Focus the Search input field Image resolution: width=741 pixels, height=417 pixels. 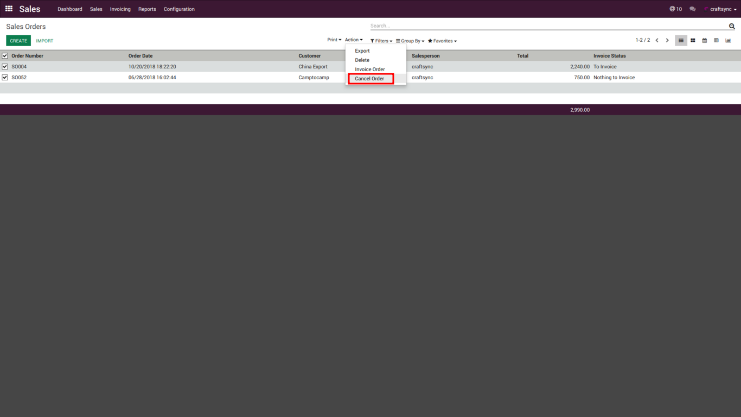(x=548, y=26)
